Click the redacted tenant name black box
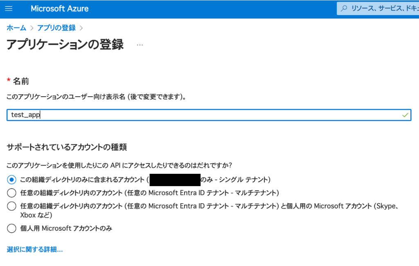 click(175, 180)
